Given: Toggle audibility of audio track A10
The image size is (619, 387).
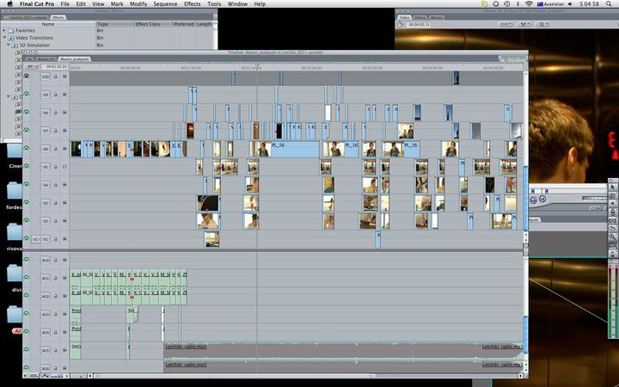Looking at the screenshot, I should pos(27,260).
